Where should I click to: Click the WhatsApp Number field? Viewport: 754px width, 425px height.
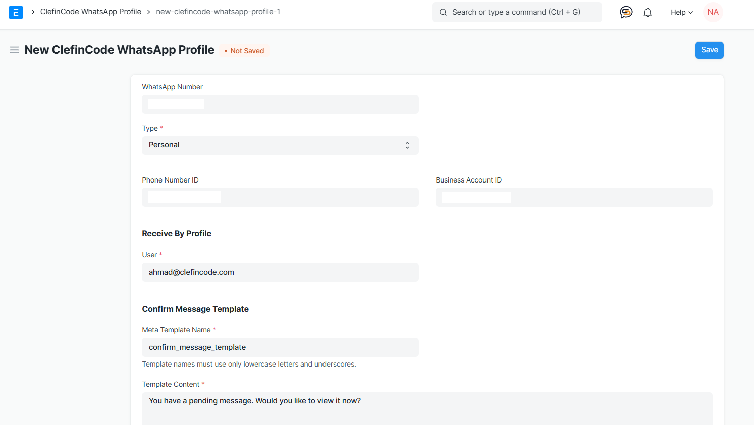(280, 104)
